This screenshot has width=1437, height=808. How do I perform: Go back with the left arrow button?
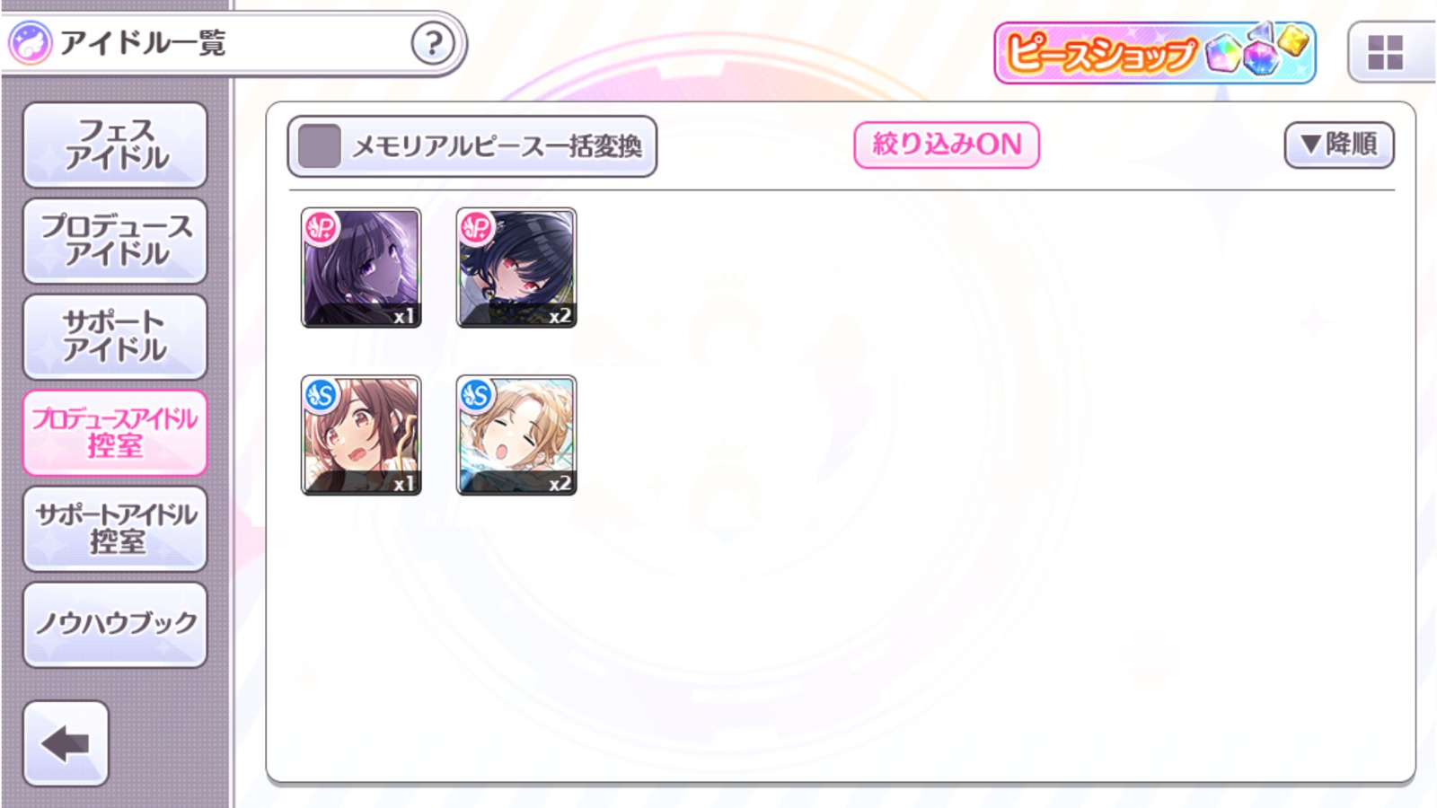66,743
